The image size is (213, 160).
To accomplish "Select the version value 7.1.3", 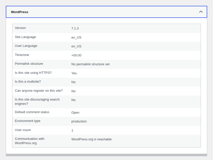I will point(75,28).
